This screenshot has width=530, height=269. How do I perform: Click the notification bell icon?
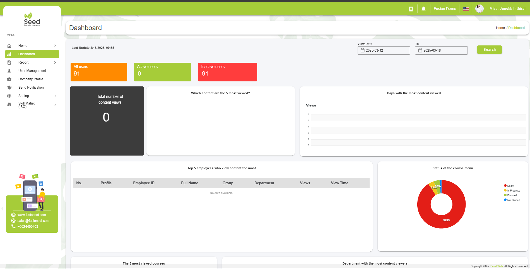click(x=423, y=9)
